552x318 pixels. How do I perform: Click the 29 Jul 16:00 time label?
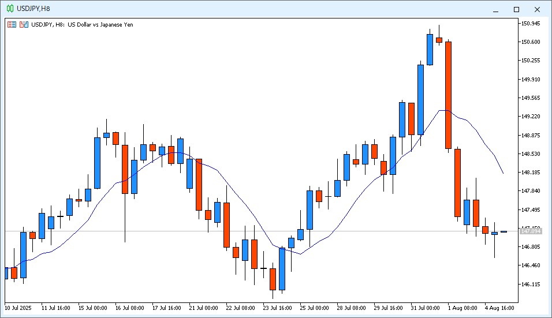pyautogui.click(x=388, y=308)
